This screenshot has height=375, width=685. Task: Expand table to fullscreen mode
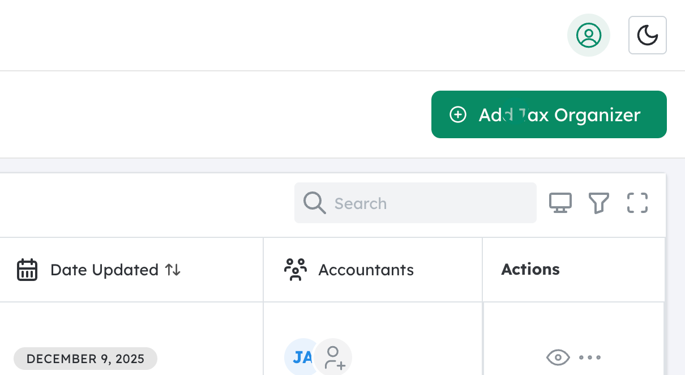point(637,203)
